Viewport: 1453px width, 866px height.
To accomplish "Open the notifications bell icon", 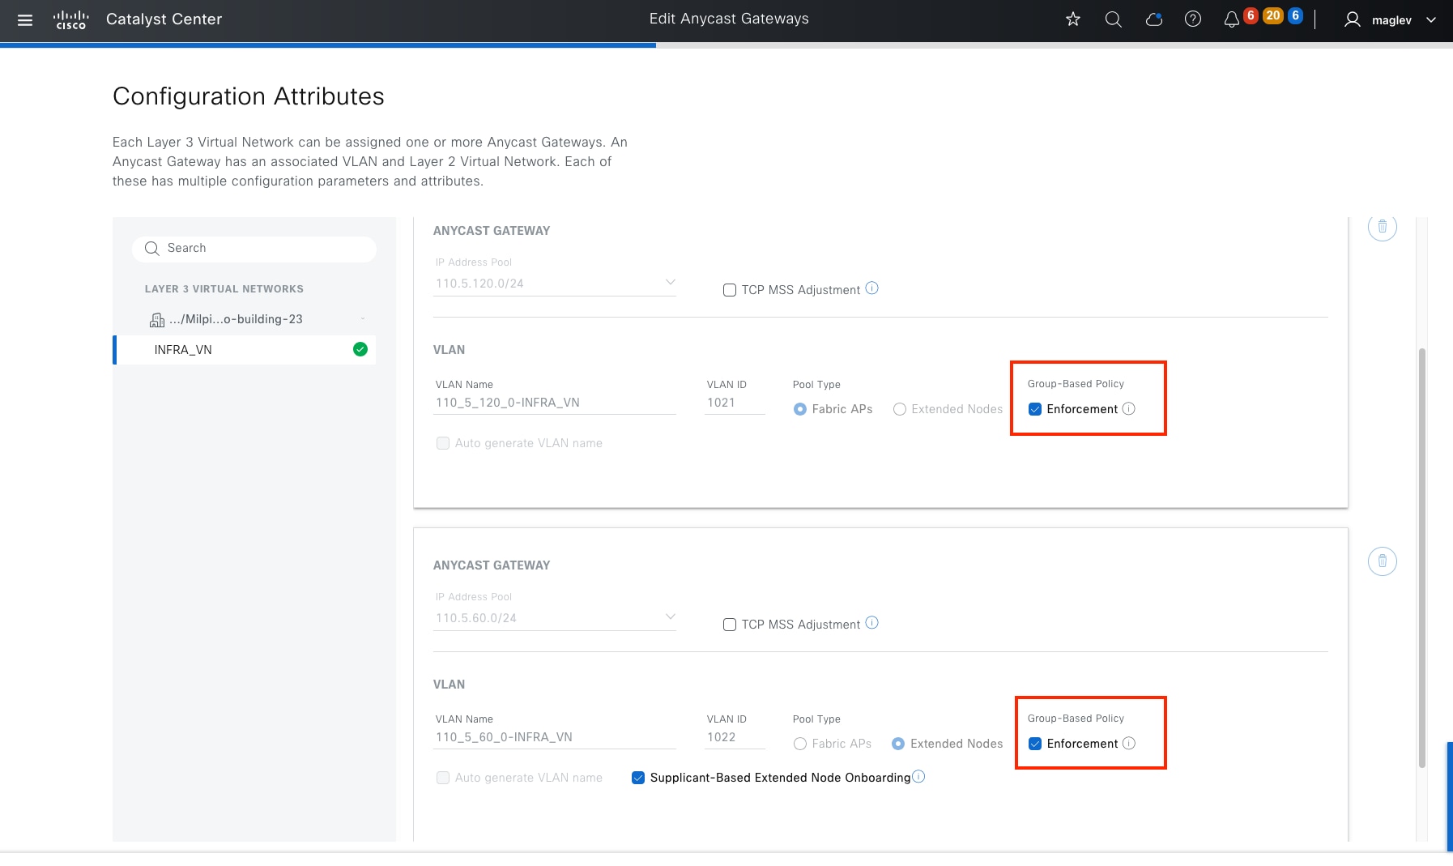I will coord(1231,19).
